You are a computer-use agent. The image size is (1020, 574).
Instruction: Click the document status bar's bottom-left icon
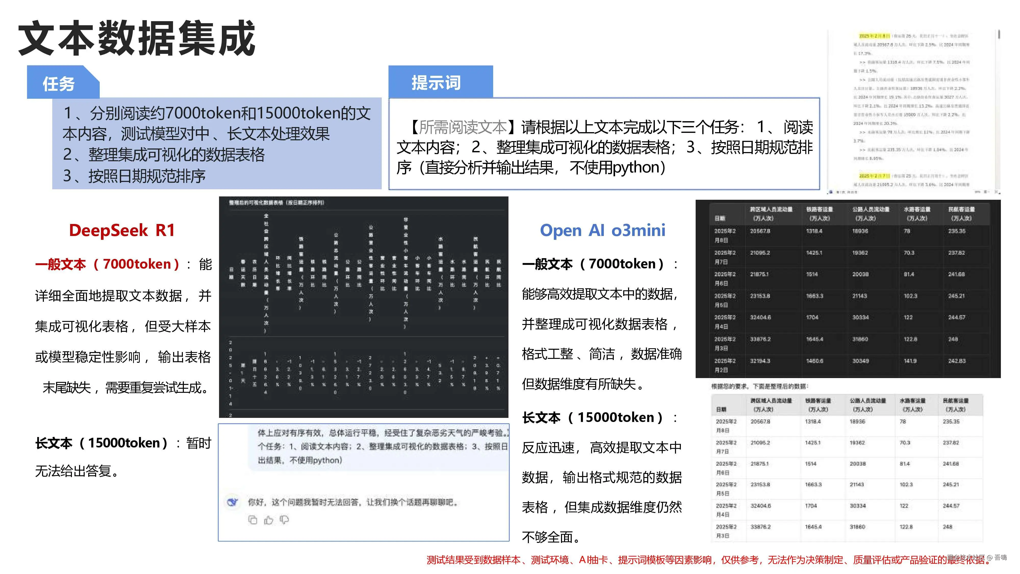pos(831,192)
